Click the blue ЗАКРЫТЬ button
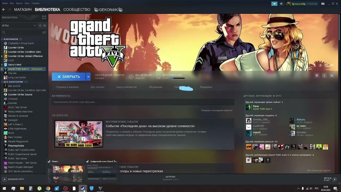 click(69, 77)
